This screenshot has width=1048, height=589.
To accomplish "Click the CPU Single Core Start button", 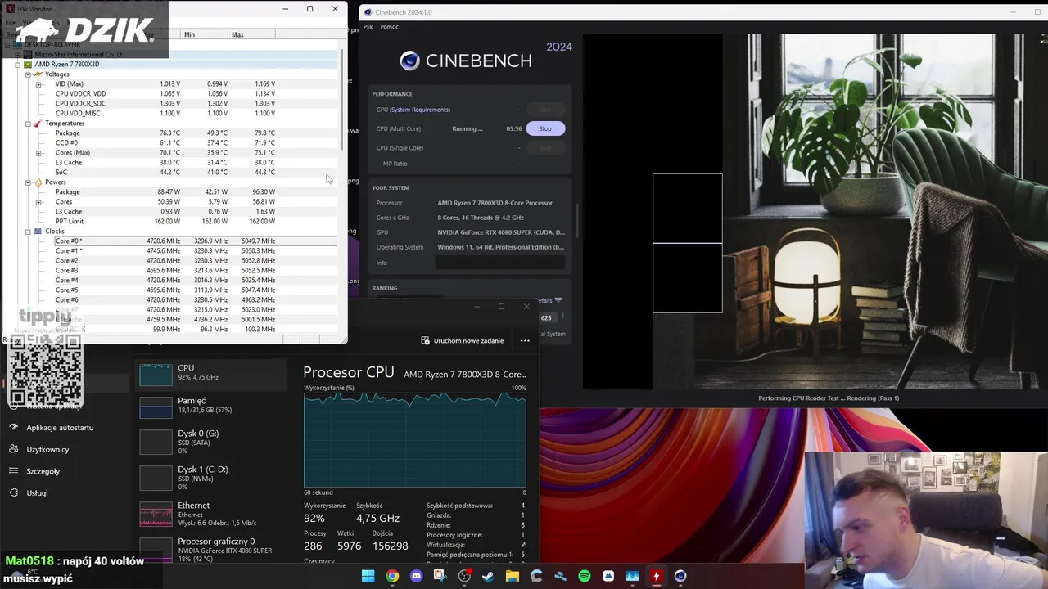I will click(545, 148).
